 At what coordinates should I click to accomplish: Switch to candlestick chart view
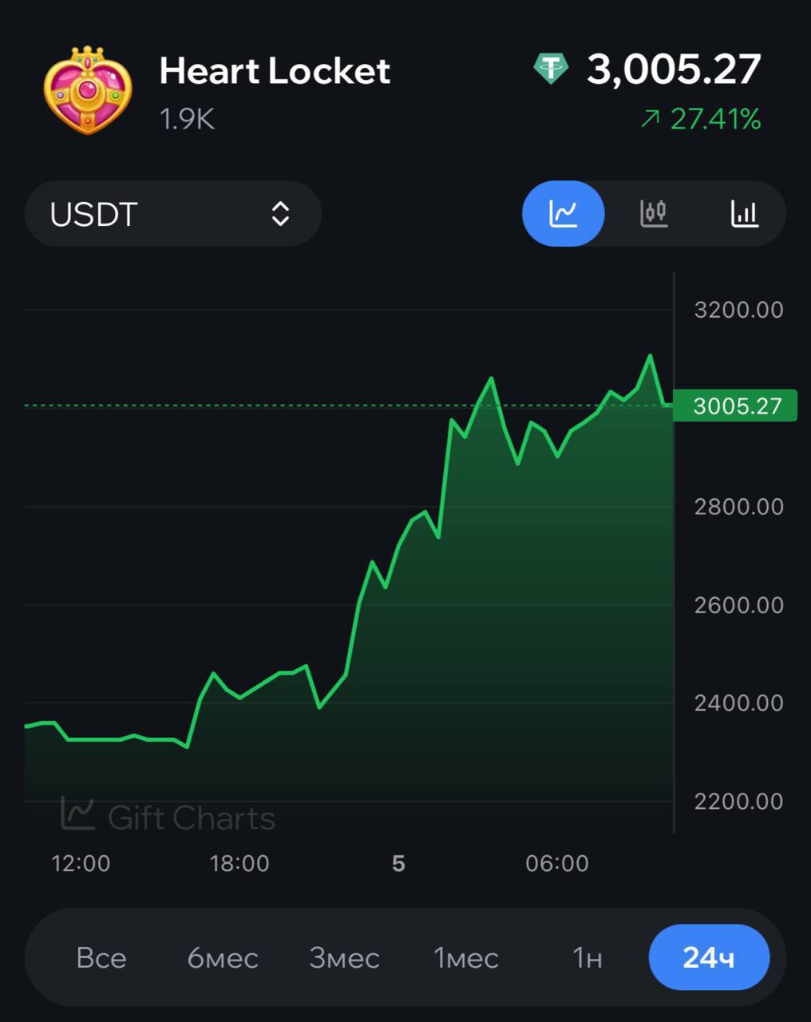[654, 214]
